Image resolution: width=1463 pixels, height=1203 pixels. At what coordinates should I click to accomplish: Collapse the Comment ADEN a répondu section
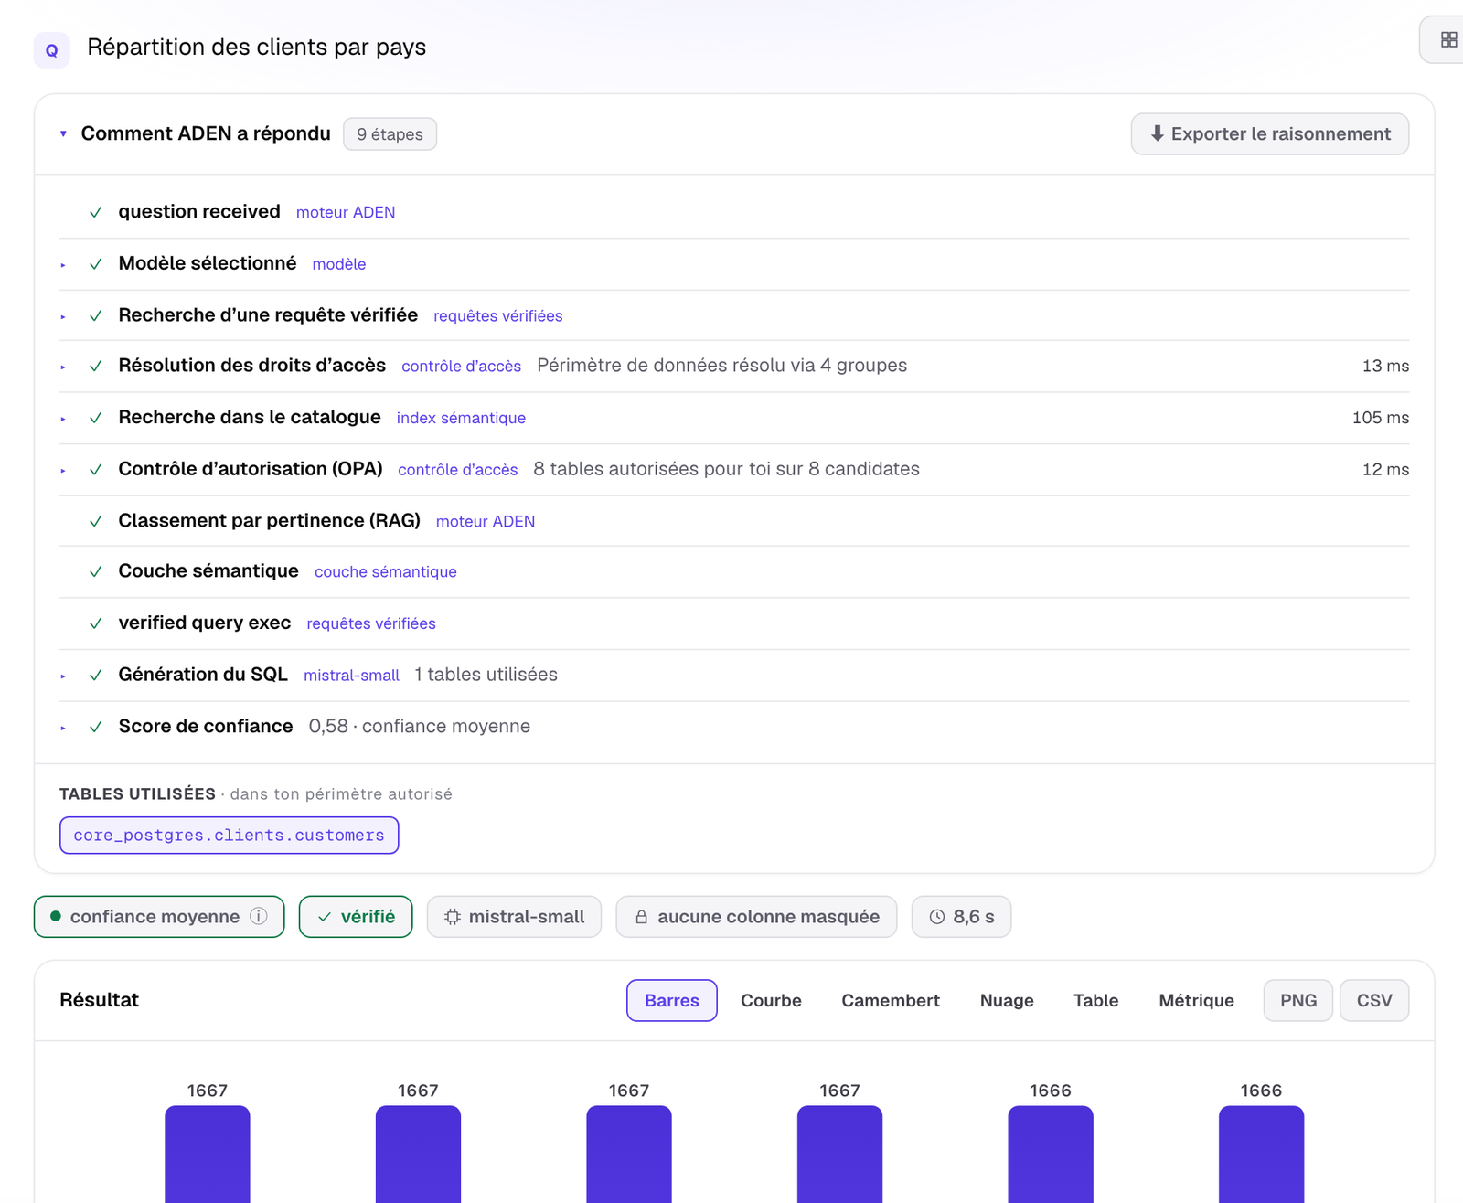point(63,133)
